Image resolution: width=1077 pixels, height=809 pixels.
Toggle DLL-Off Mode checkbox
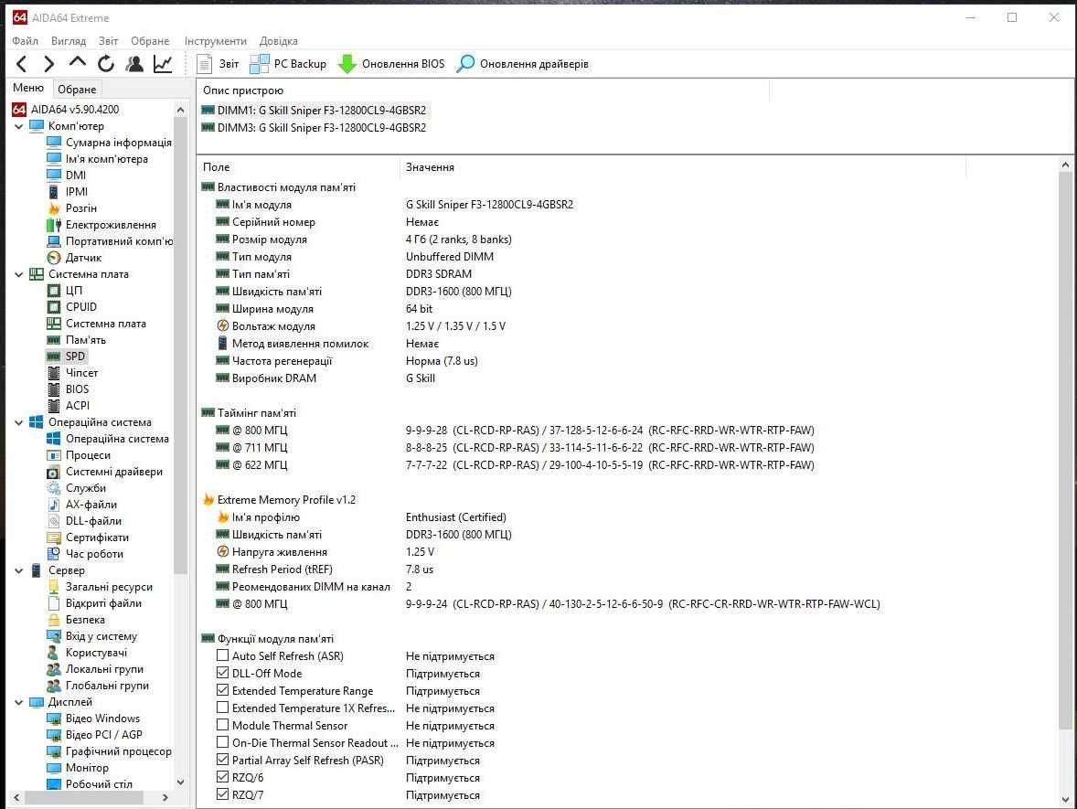[222, 673]
